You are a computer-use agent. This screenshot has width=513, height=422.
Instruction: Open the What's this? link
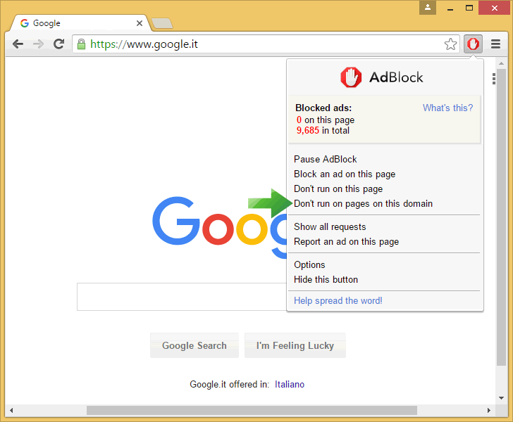[x=447, y=108]
